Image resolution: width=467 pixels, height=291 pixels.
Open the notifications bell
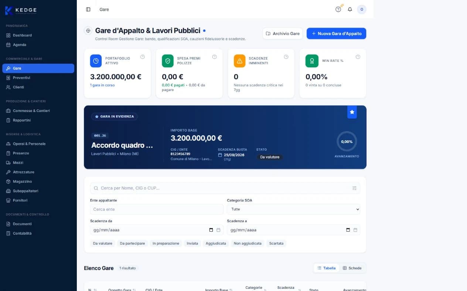click(x=350, y=9)
